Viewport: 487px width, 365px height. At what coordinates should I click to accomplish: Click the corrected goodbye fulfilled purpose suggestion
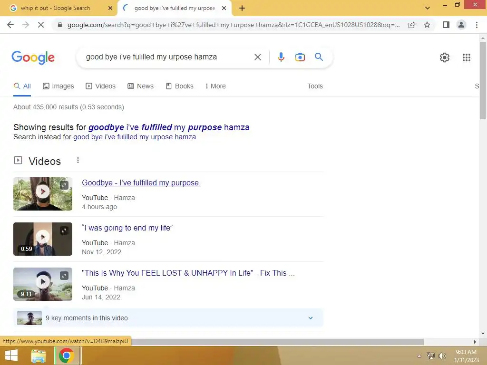pos(169,127)
